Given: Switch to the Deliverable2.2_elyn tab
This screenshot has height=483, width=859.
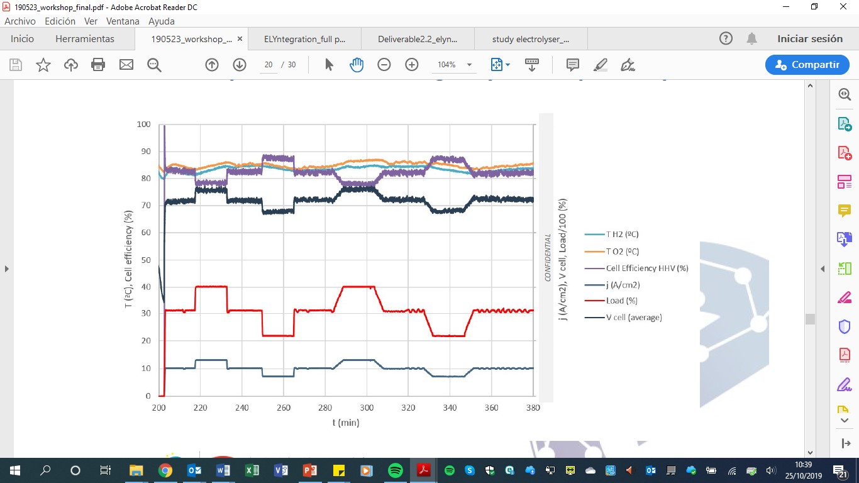Looking at the screenshot, I should tap(418, 39).
